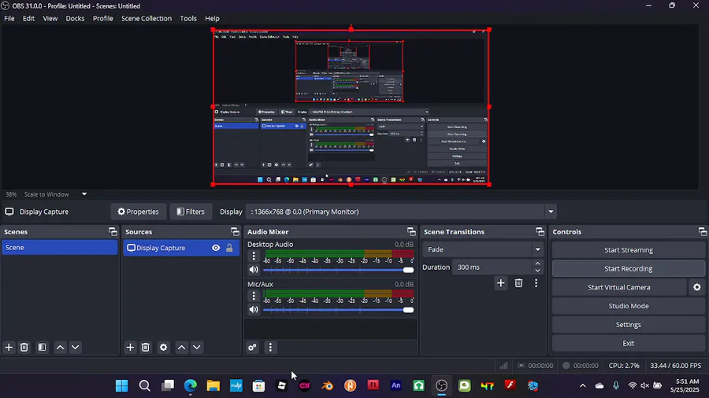The image size is (709, 398).
Task: Add a new scene with plus icon
Action: tap(9, 347)
